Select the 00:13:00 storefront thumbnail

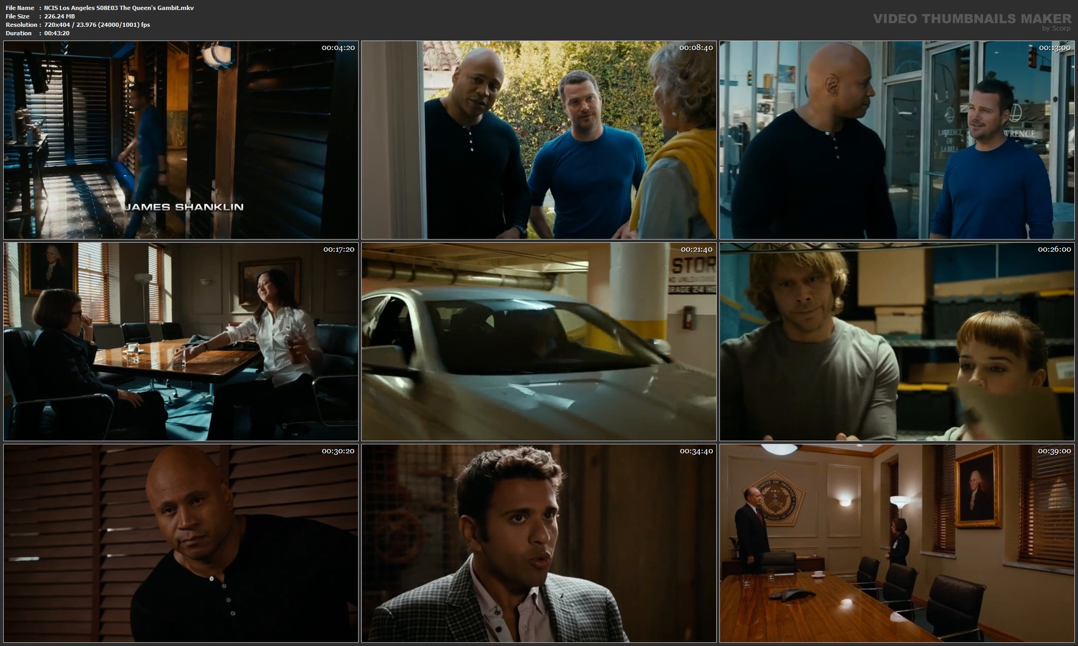pos(897,140)
